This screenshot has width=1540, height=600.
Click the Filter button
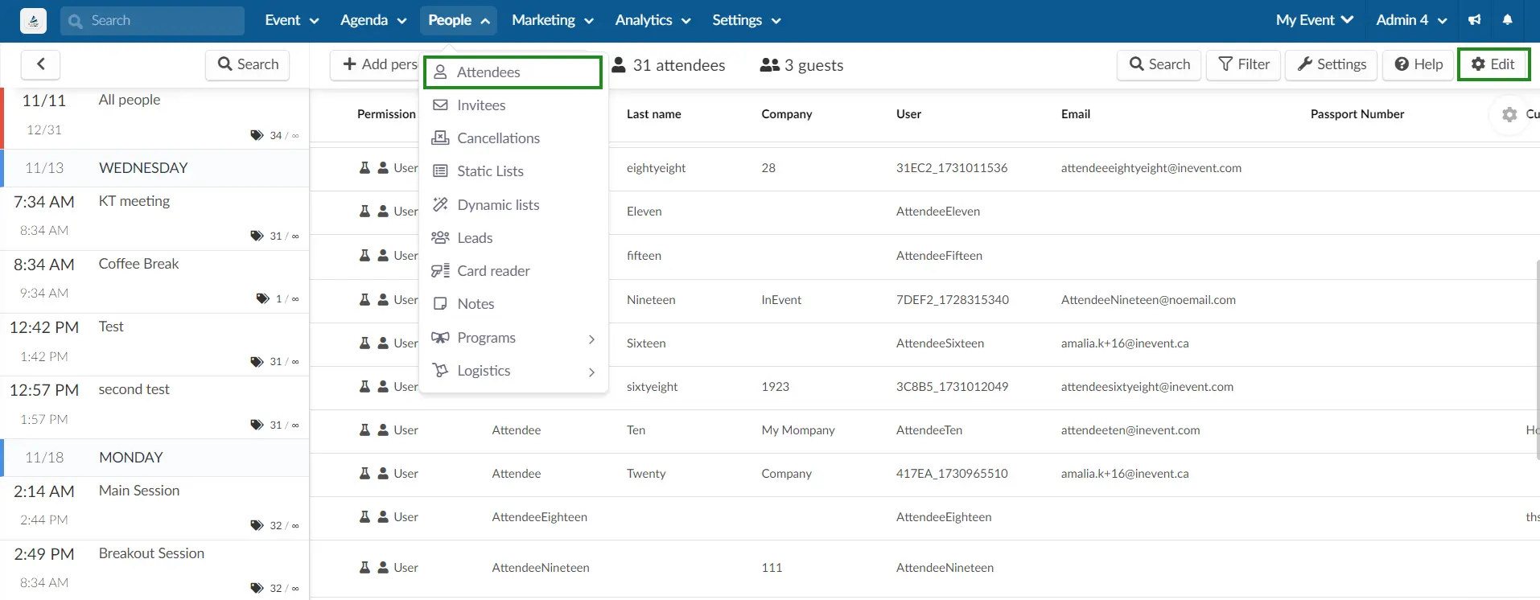pos(1244,64)
